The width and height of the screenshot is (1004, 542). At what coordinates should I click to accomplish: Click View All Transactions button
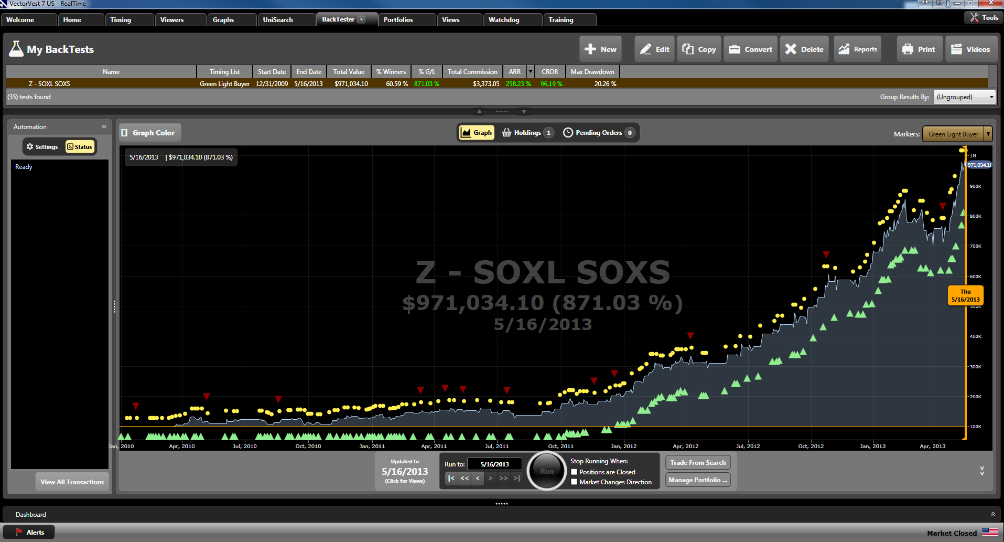coord(72,482)
